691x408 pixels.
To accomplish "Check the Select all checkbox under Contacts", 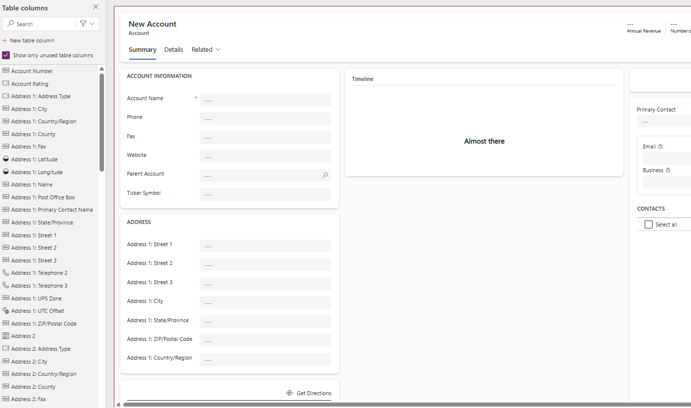I will 648,224.
